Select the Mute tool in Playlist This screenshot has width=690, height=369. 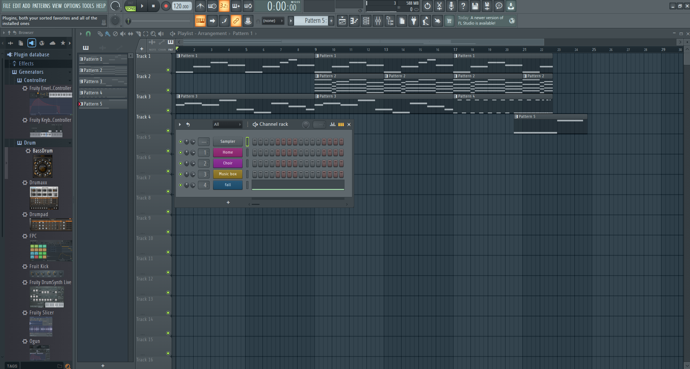click(123, 34)
